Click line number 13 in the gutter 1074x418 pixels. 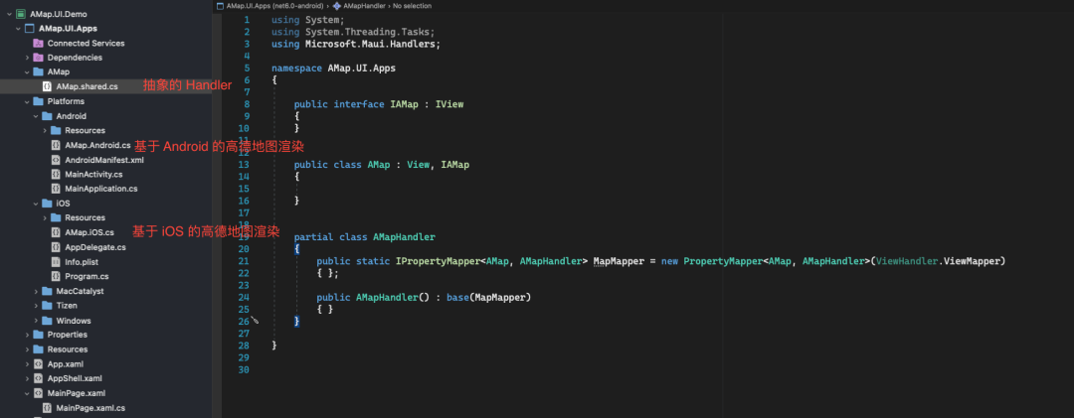click(x=246, y=165)
